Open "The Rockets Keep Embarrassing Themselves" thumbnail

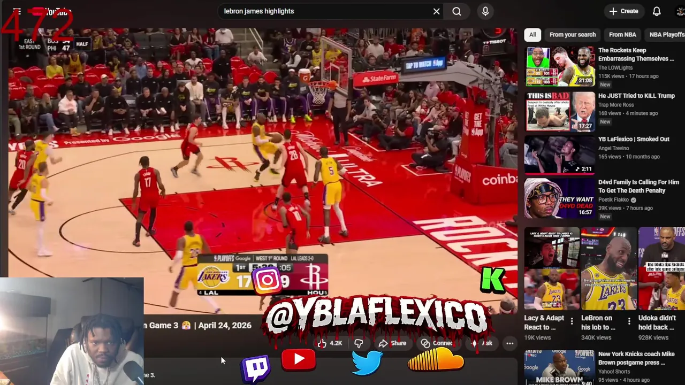(x=560, y=67)
